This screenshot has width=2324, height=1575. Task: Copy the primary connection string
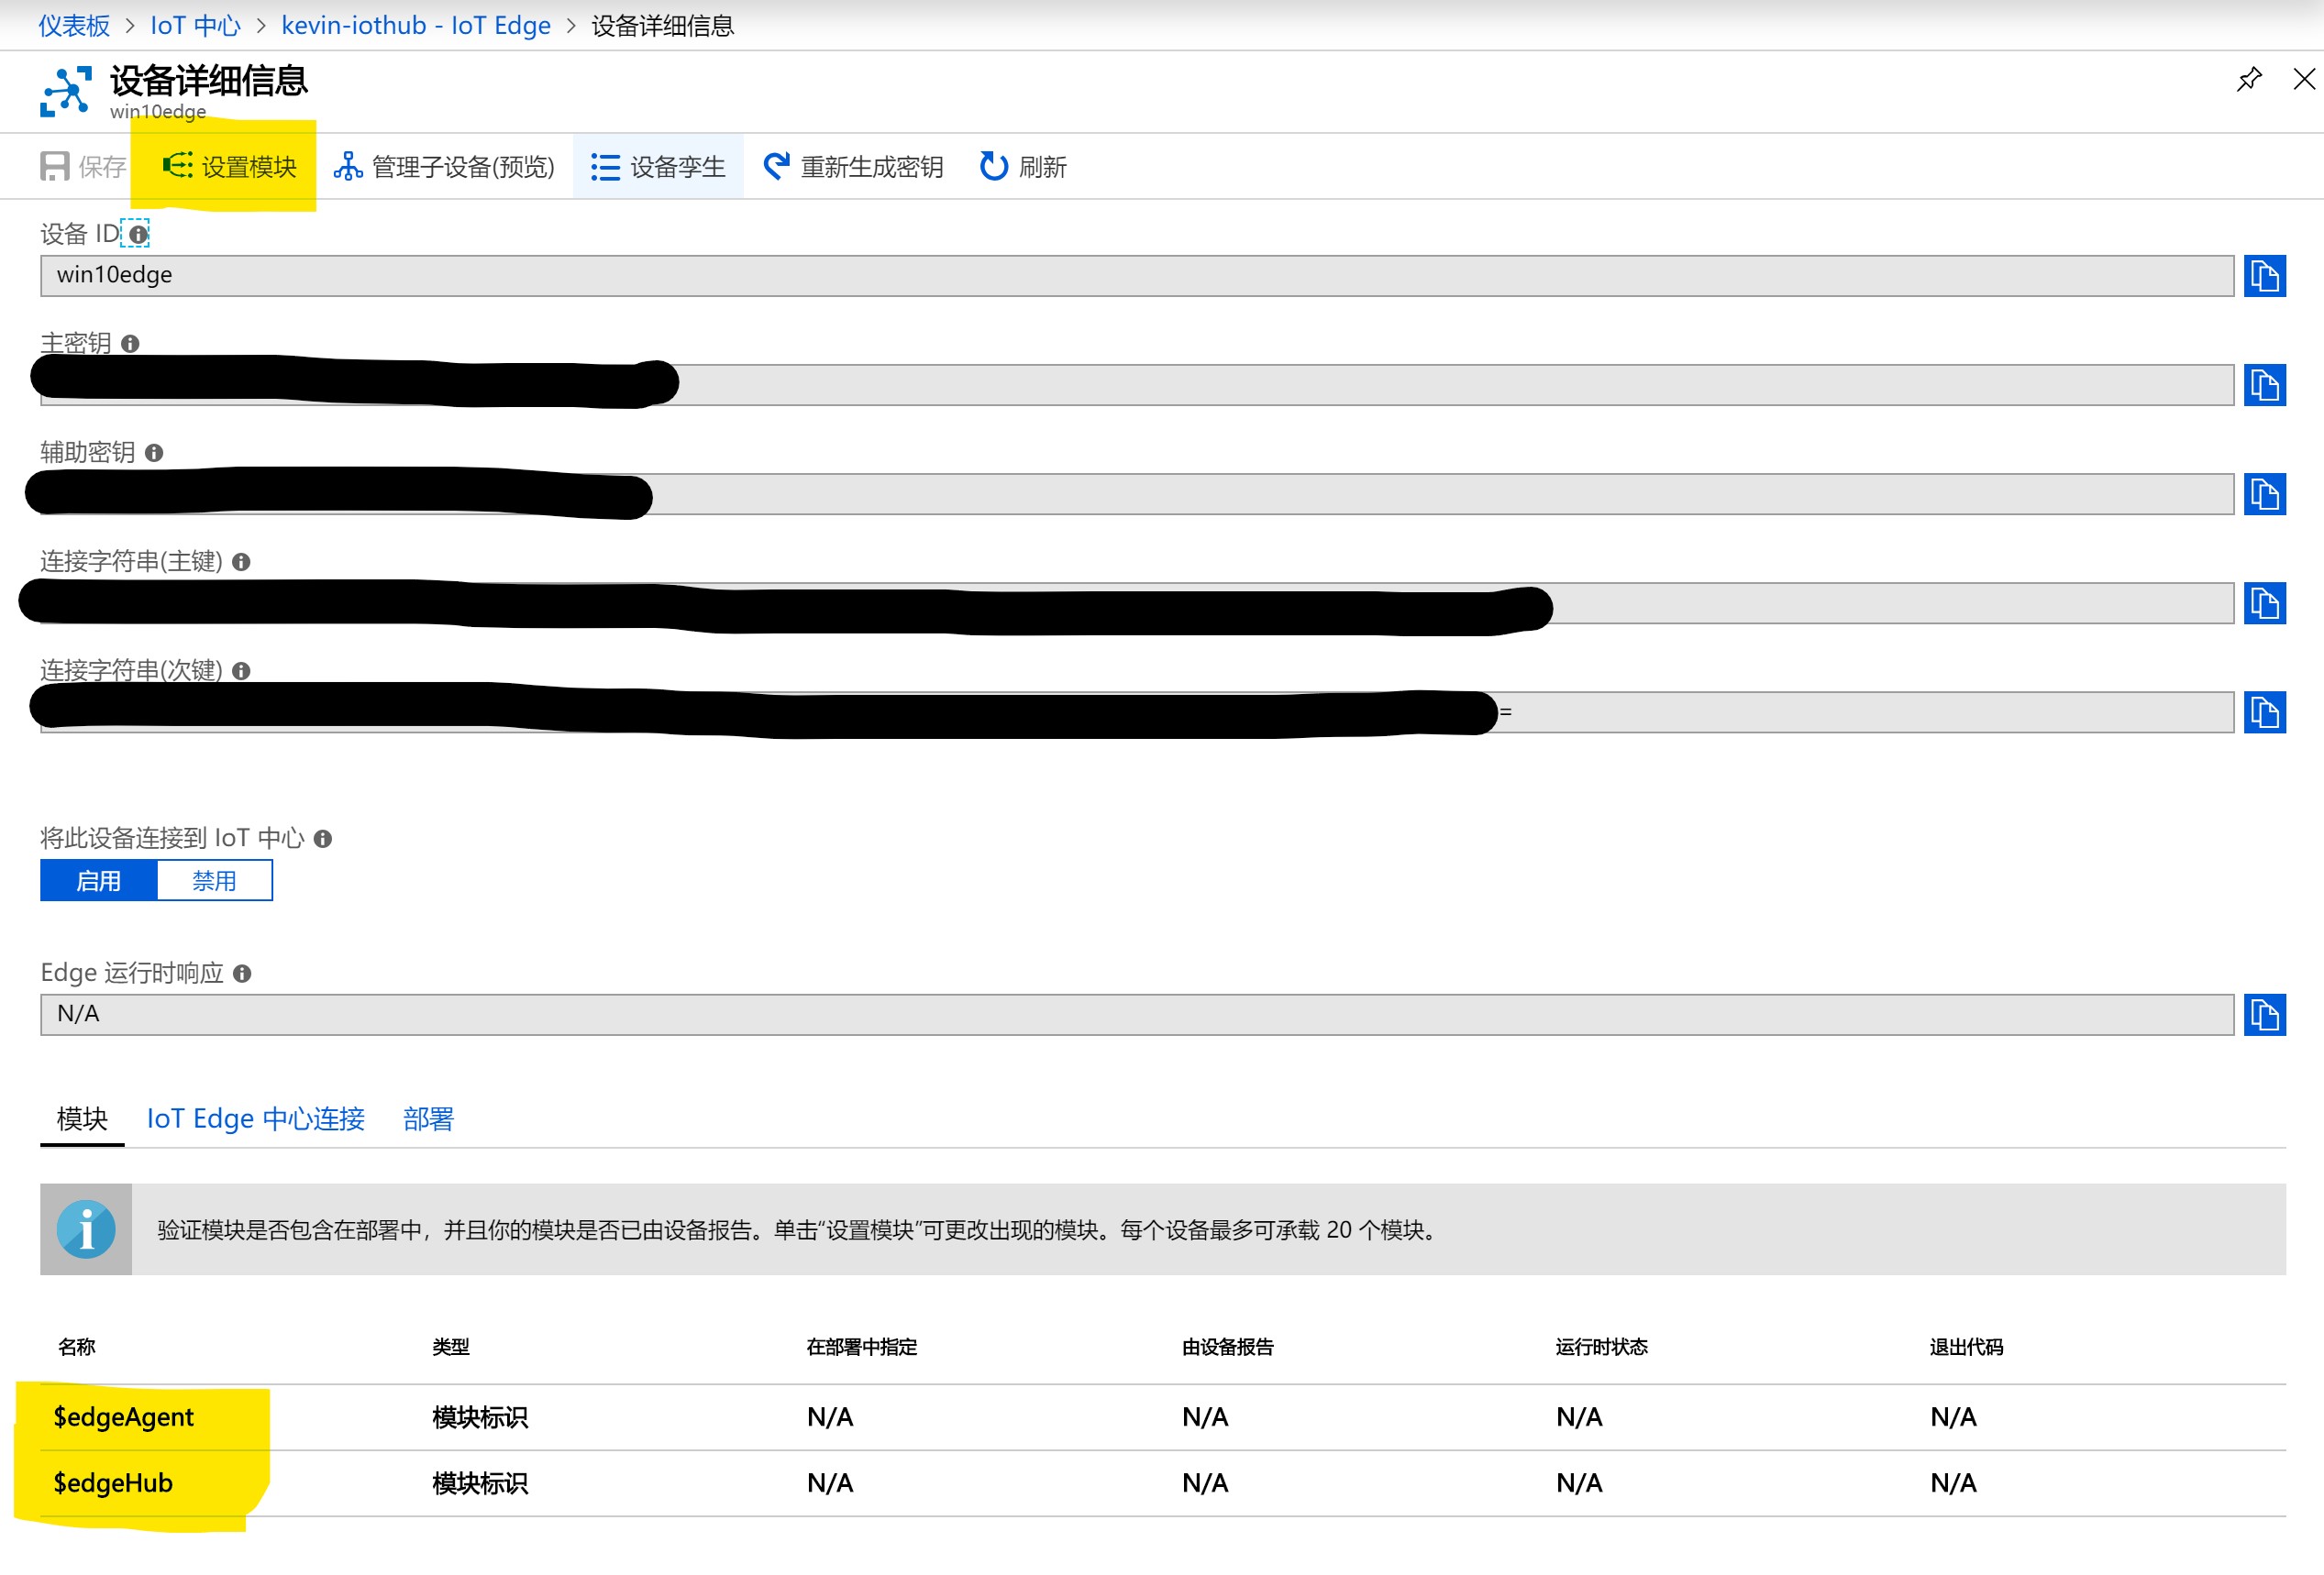(x=2265, y=602)
